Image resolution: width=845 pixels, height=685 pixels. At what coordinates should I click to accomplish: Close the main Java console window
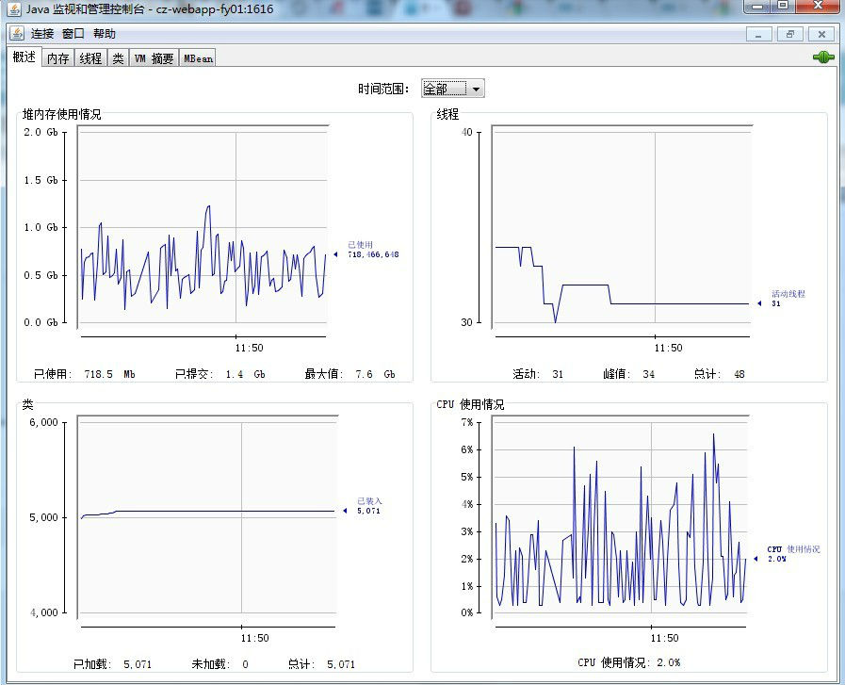[818, 6]
